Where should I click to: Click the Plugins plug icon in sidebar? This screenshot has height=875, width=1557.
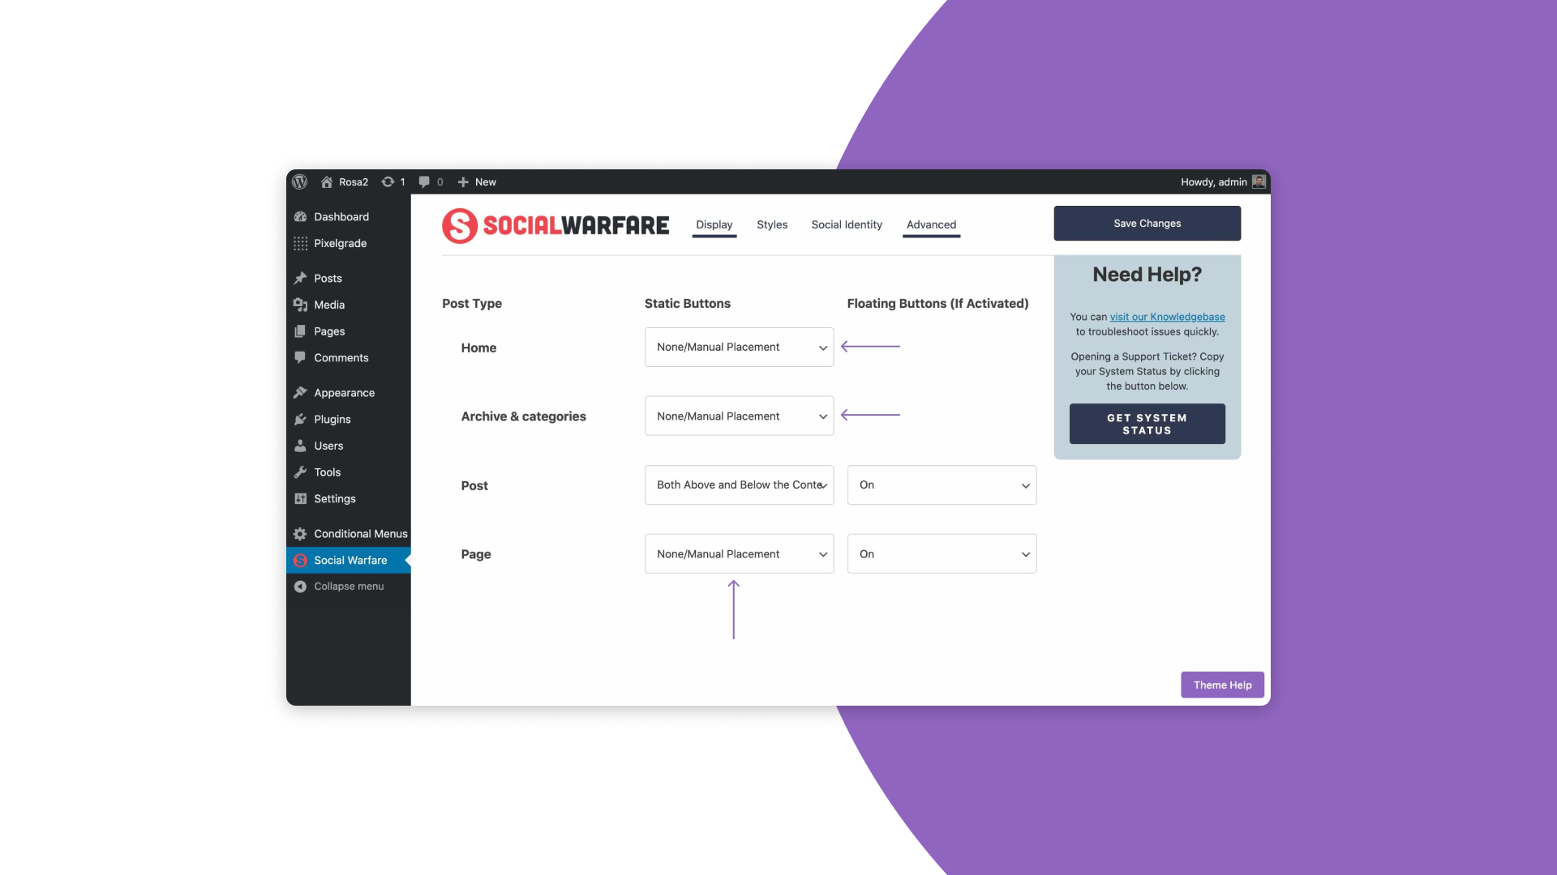(301, 420)
